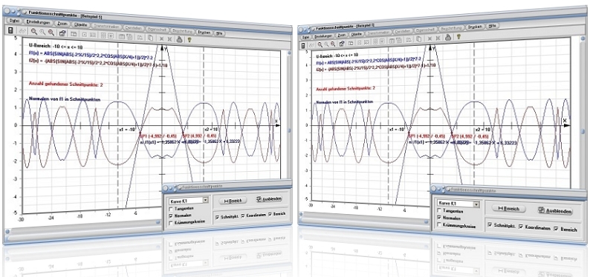The height and width of the screenshot is (277, 590).
Task: Open Datei menu in right window
Action: 305,37
